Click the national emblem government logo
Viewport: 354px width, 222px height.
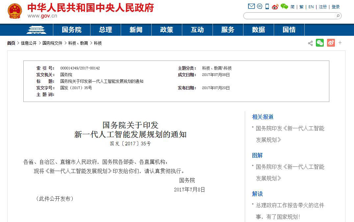15,11
